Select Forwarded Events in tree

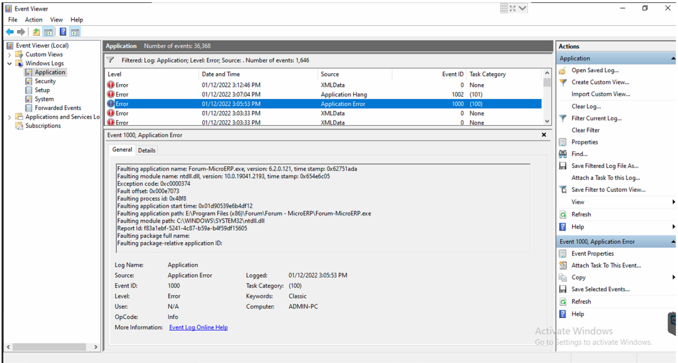[x=58, y=108]
